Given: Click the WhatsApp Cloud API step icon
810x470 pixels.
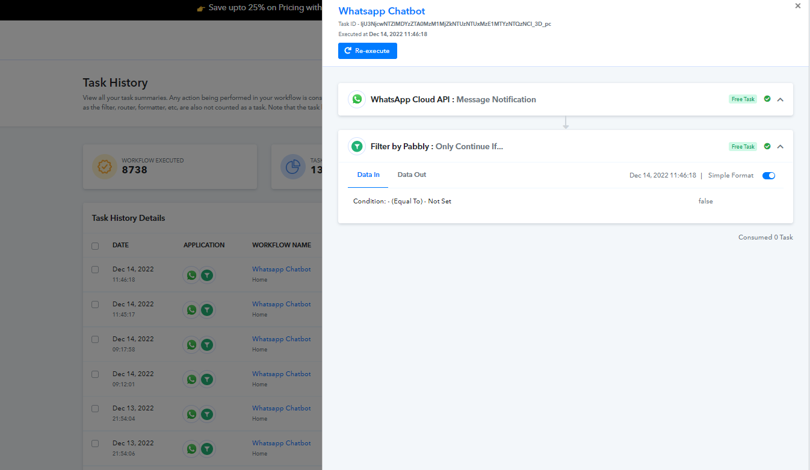Looking at the screenshot, I should click(x=357, y=99).
